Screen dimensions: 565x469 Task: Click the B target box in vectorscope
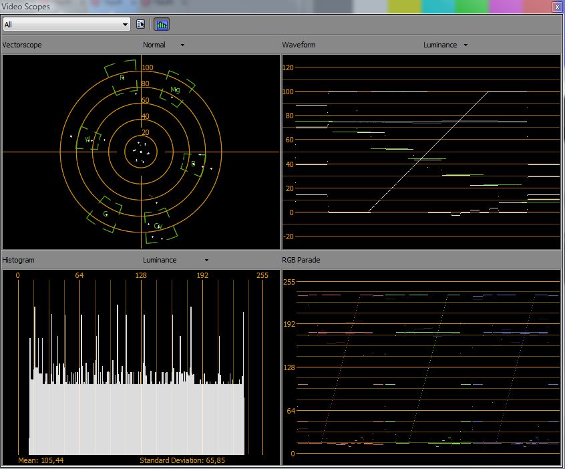(x=193, y=164)
